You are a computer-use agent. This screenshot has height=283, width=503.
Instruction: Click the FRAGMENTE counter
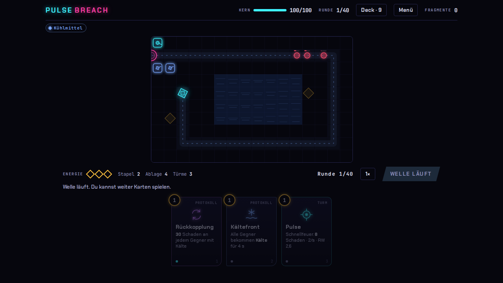point(441,10)
